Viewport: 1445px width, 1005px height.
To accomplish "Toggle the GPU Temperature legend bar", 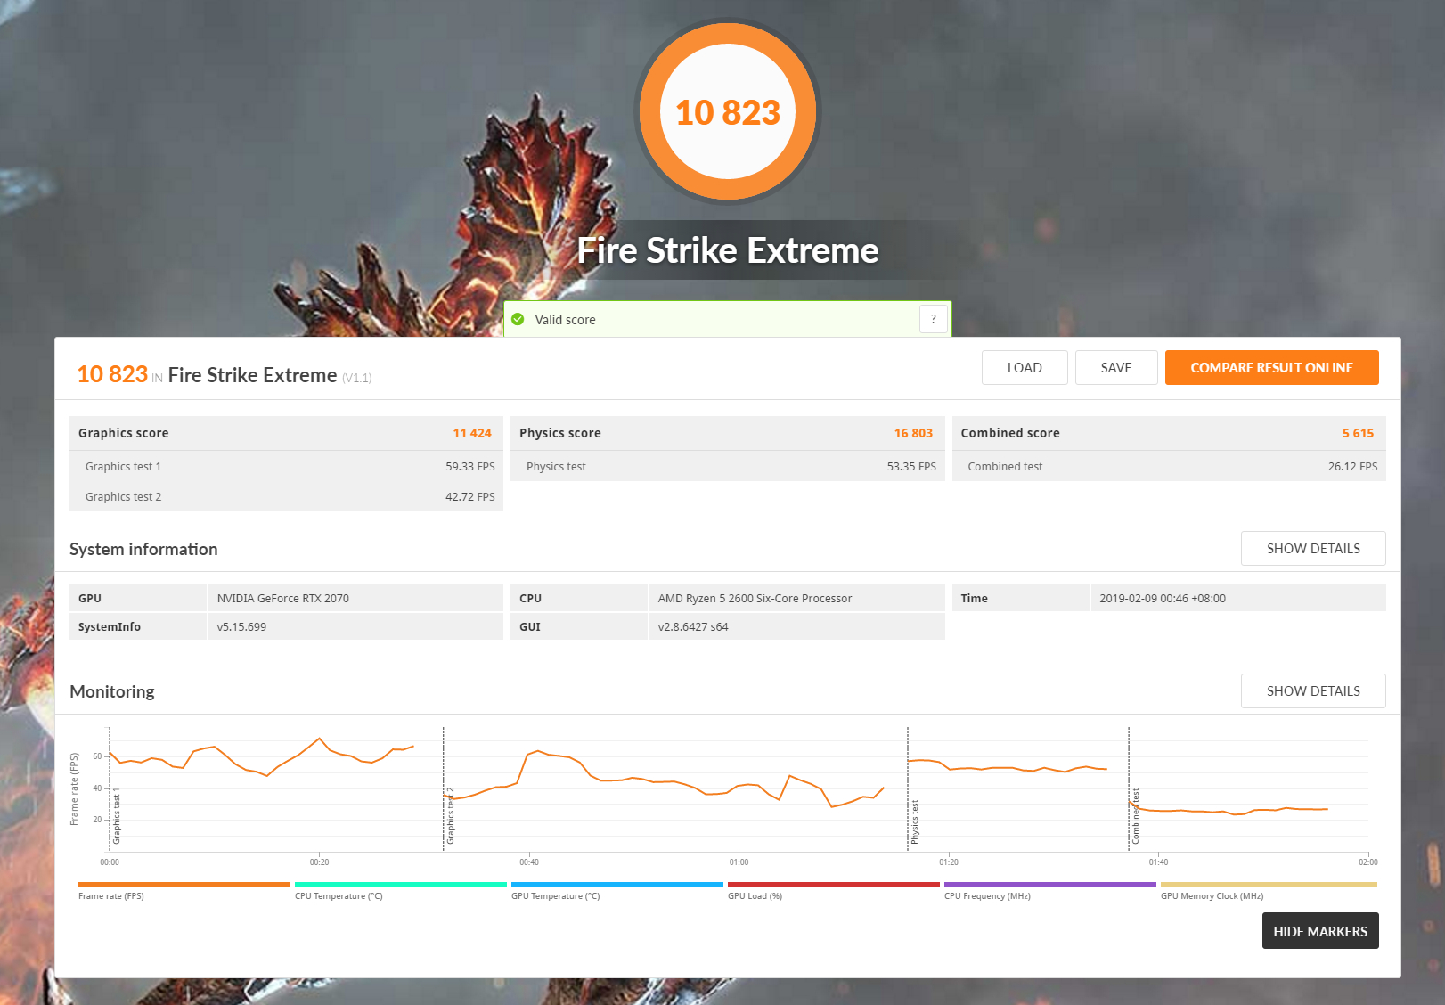I will click(617, 884).
